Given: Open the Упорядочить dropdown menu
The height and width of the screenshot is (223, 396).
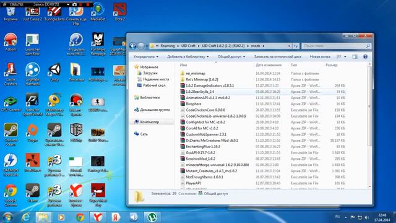Looking at the screenshot, I should click(146, 56).
